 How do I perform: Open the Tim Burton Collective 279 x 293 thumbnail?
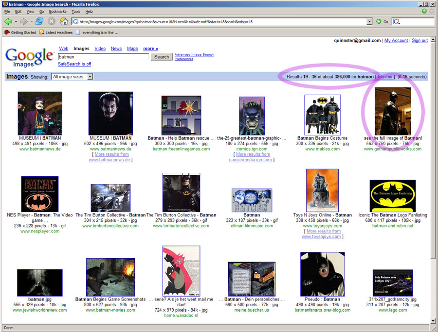click(182, 193)
